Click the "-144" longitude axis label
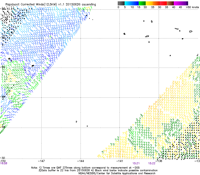This screenshot has height=175, width=200. pyautogui.click(x=81, y=161)
